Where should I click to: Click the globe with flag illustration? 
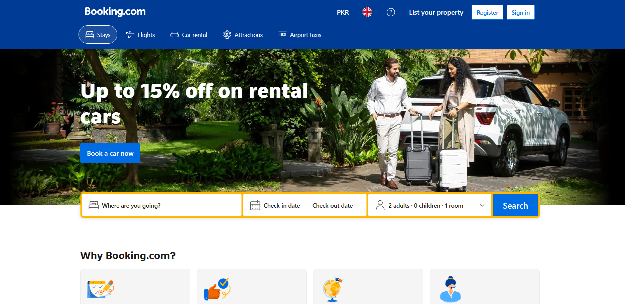pyautogui.click(x=333, y=289)
